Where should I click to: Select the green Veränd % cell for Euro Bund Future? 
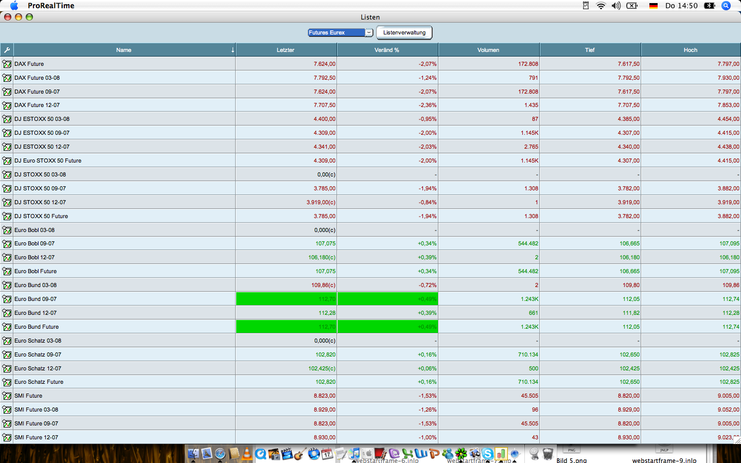tap(387, 327)
